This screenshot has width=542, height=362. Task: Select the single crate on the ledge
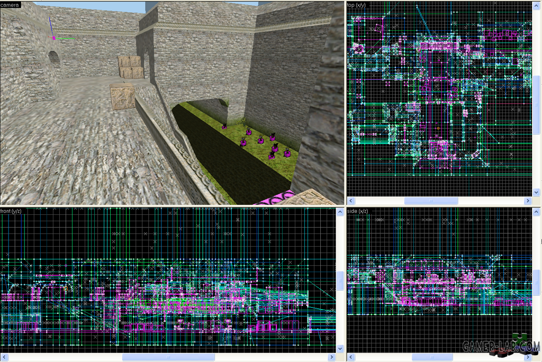(x=122, y=96)
